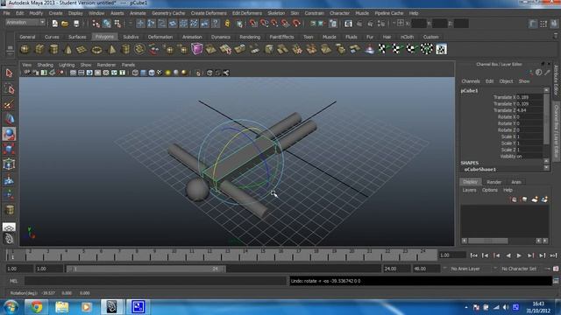Screen dimensions: 561x315
Task: Open the Geometry Cache menu
Action: pos(168,13)
